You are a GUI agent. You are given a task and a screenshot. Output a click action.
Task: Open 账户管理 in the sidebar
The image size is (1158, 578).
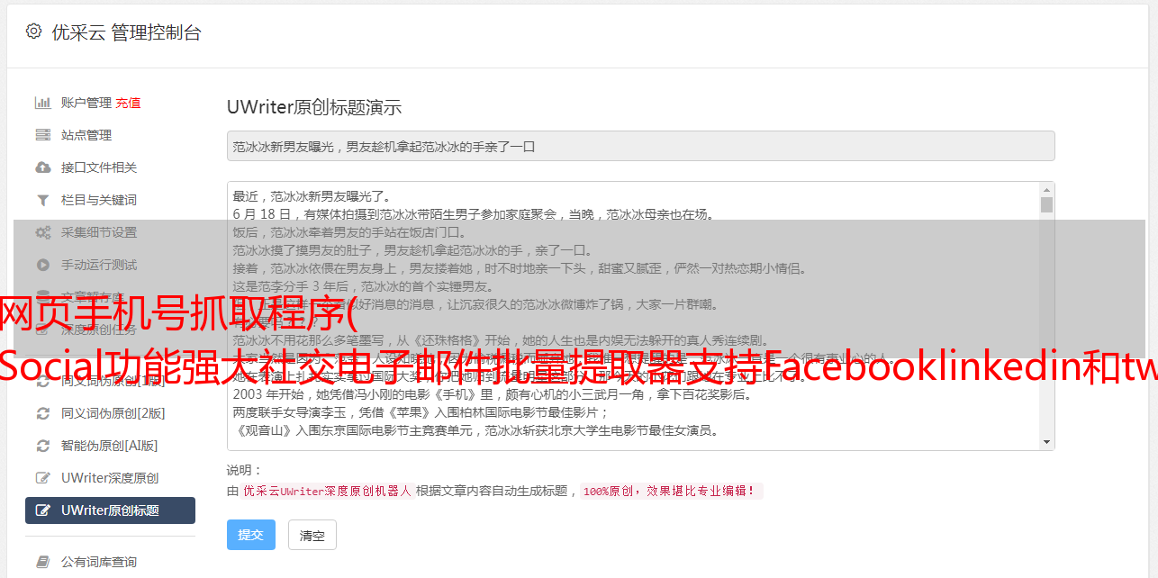click(86, 103)
